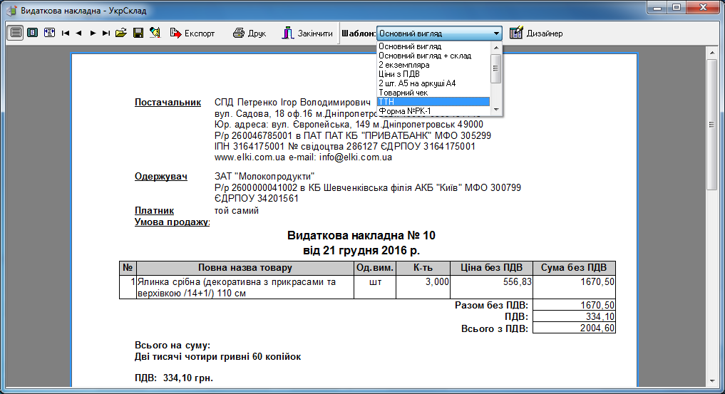This screenshot has width=725, height=394.
Task: Click the dropdown list scrollbar down arrow
Action: click(496, 110)
